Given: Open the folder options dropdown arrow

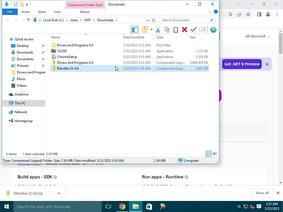Looking at the screenshot, I should (x=151, y=30).
